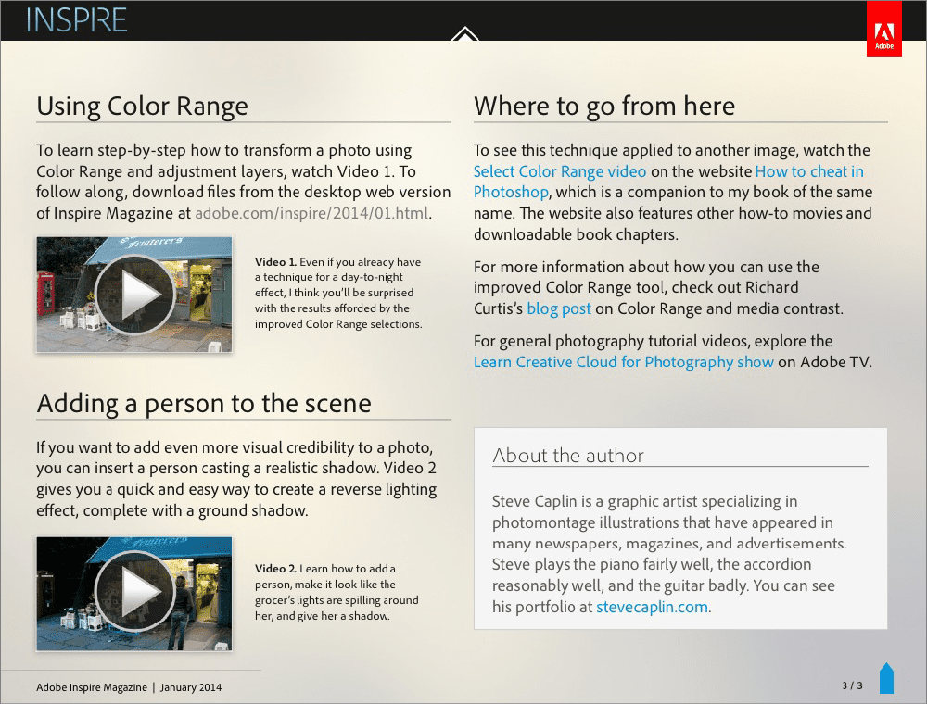Click the 3 / 3 page indicator
The height and width of the screenshot is (704, 927).
tap(852, 686)
